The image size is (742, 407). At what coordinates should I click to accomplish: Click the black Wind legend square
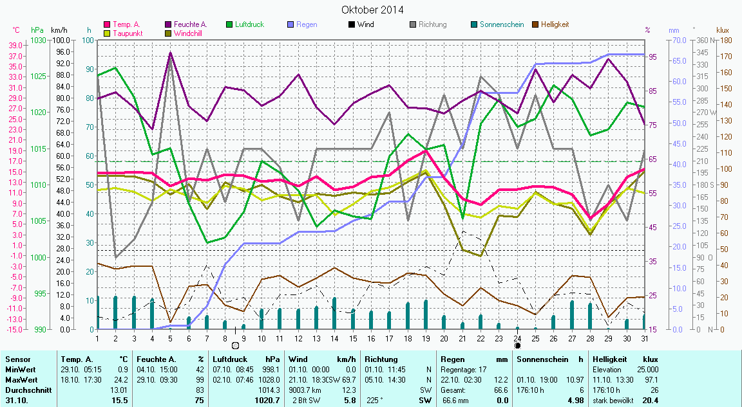point(352,25)
